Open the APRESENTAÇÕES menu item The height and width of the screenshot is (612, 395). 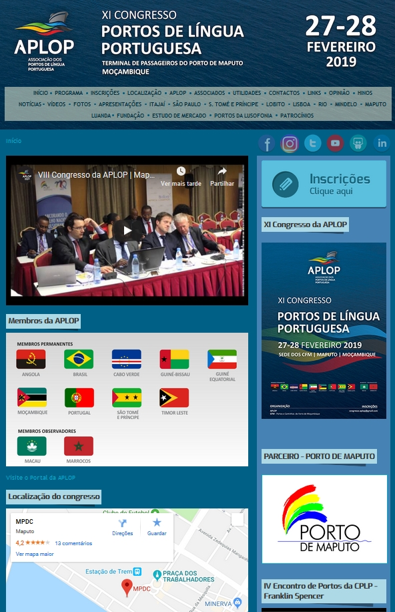(120, 104)
